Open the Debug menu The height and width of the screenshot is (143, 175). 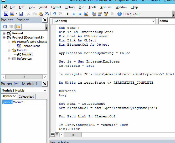click(70, 7)
